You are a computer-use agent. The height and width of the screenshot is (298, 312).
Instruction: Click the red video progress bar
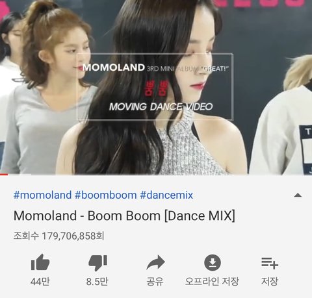pyautogui.click(x=4, y=175)
